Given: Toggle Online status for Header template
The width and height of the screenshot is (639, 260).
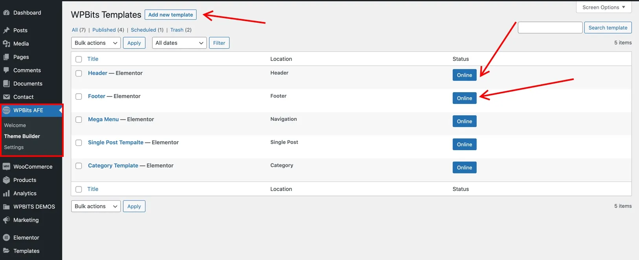Looking at the screenshot, I should point(465,75).
